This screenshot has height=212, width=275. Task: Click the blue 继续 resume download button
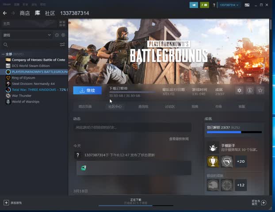pyautogui.click(x=88, y=91)
